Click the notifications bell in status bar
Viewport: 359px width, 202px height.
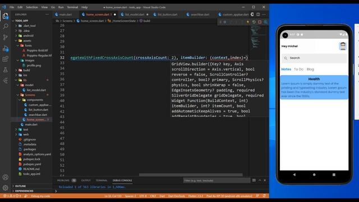point(264,196)
